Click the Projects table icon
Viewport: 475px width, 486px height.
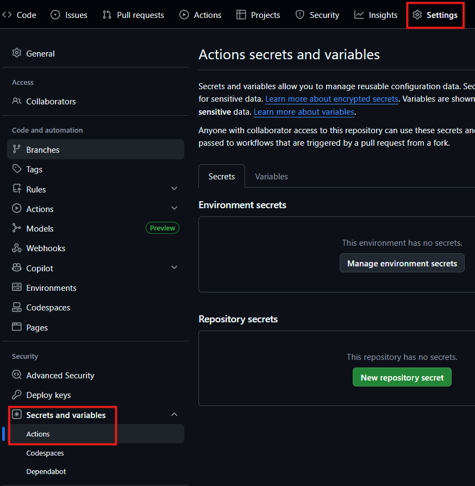click(x=241, y=15)
